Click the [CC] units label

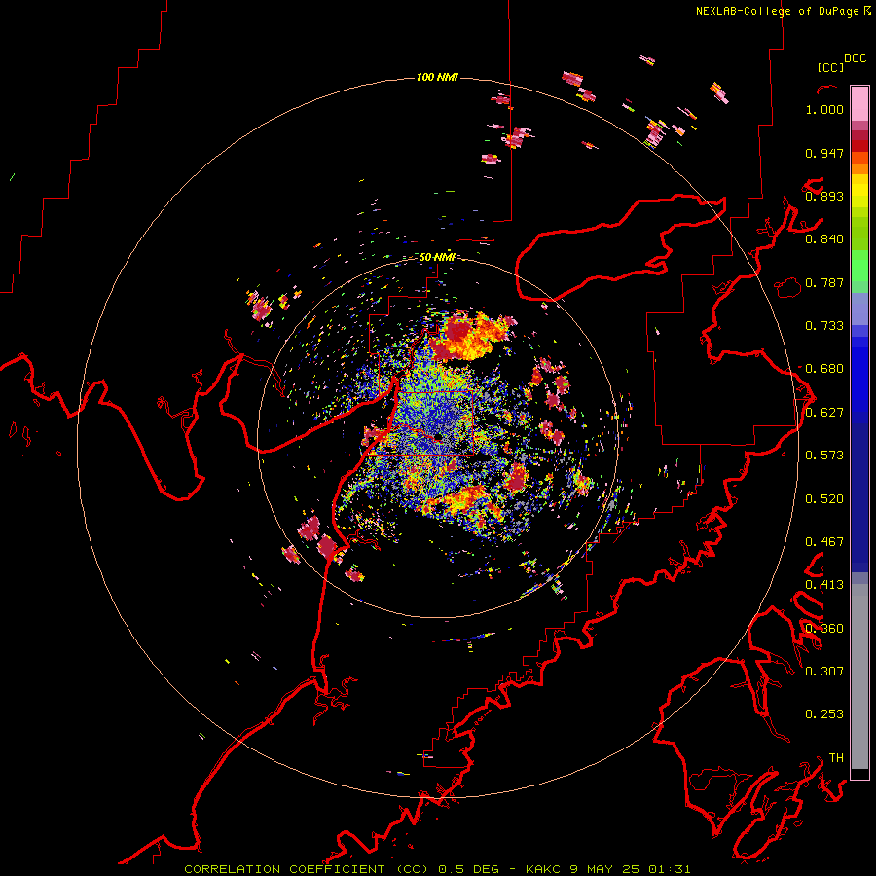[830, 67]
